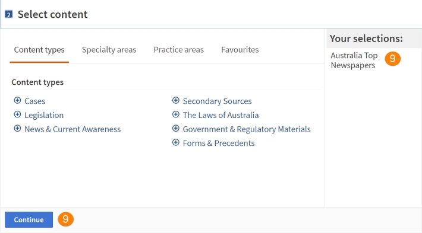Expand Government & Regulatory Materials plus icon
422x233 pixels.
(x=176, y=128)
